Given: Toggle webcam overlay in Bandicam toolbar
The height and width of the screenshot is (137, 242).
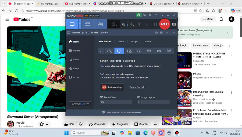Looking at the screenshot, I should 114,24.
